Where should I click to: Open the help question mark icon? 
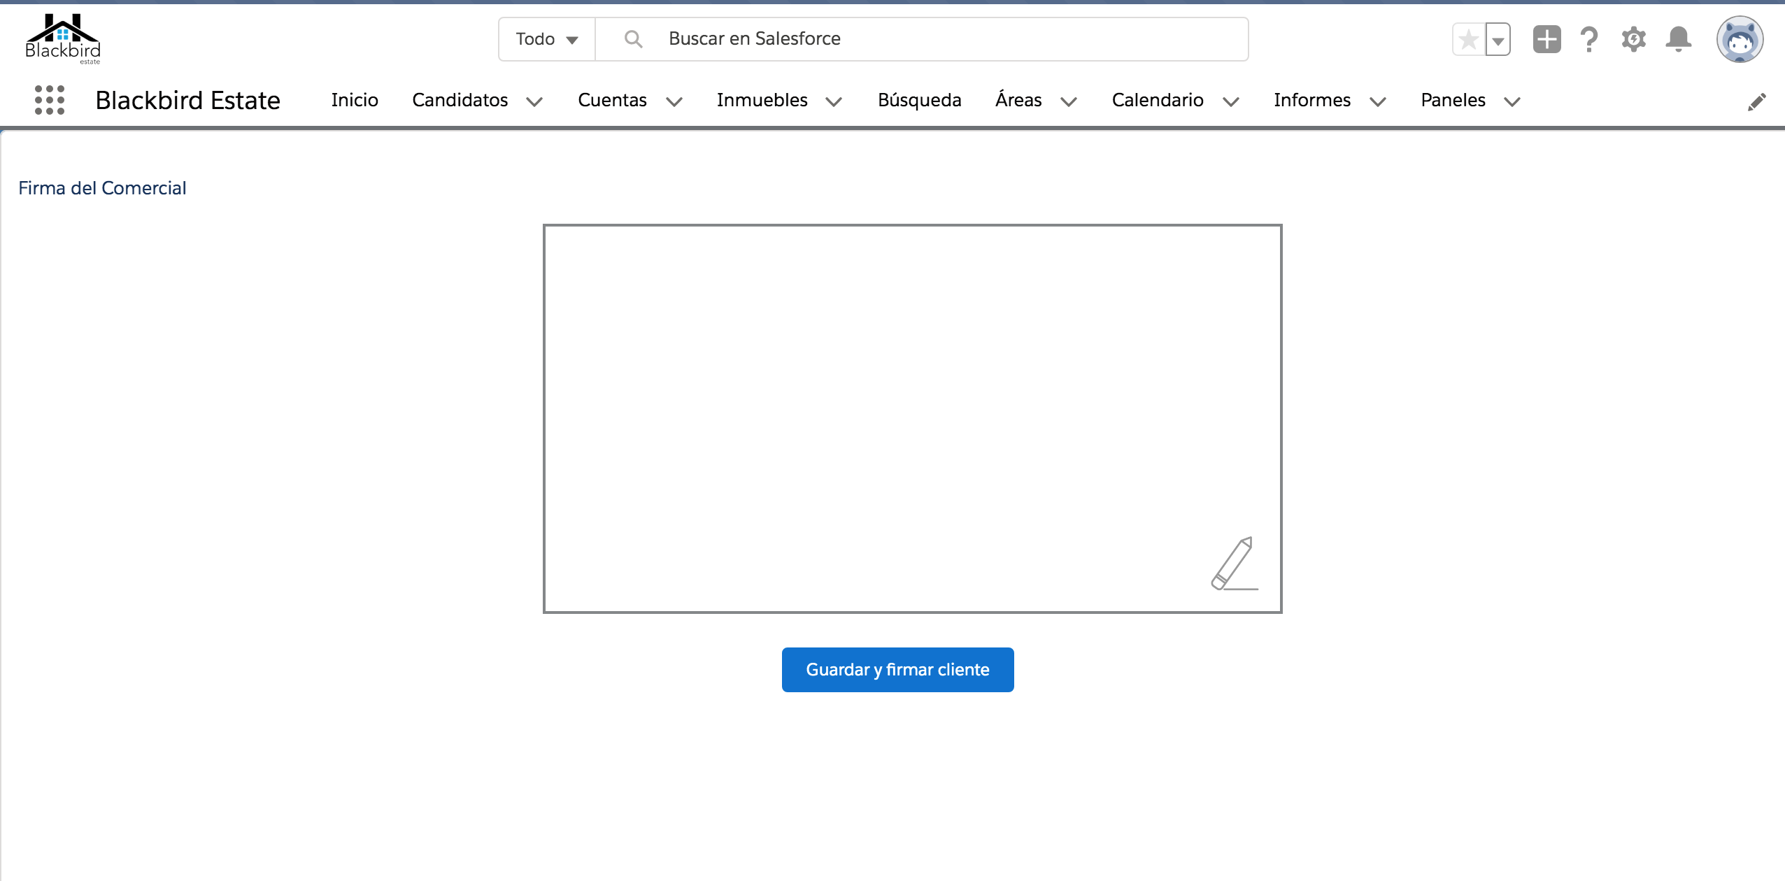click(1589, 39)
